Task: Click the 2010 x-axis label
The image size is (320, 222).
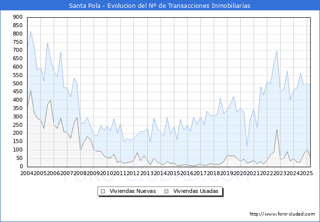Action: pyautogui.click(x=107, y=173)
